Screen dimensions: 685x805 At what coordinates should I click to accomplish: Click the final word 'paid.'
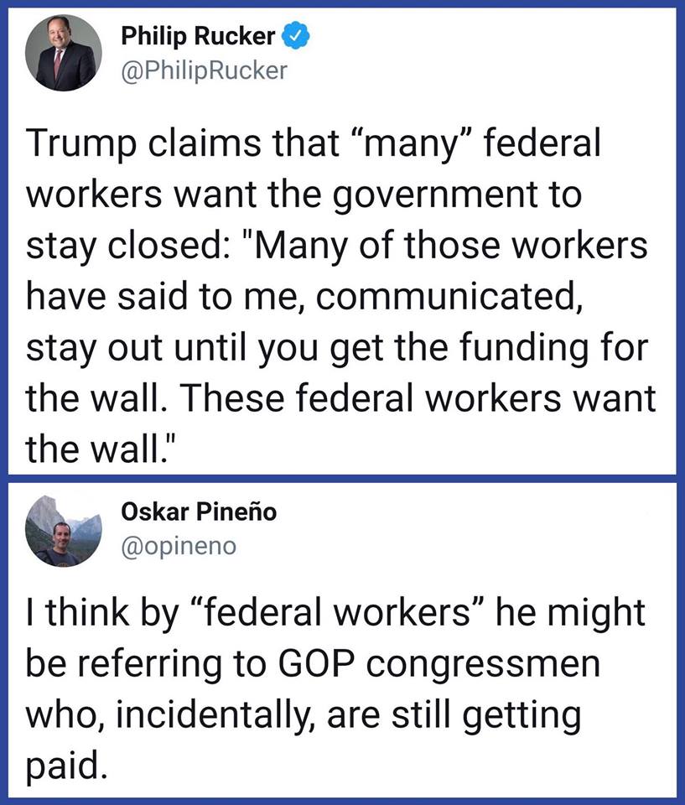pyautogui.click(x=67, y=766)
